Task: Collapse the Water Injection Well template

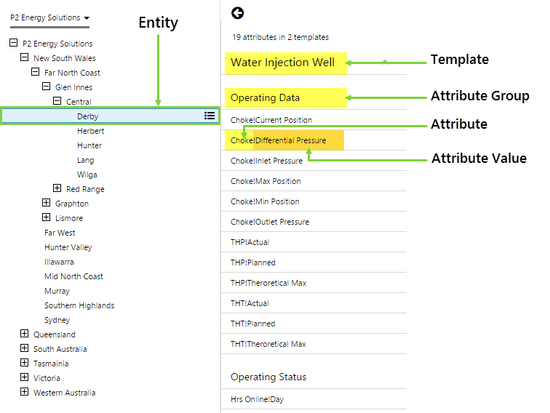Action: (385, 63)
